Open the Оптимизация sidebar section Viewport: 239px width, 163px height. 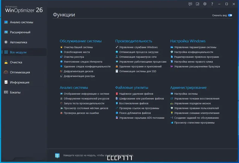tap(20, 72)
